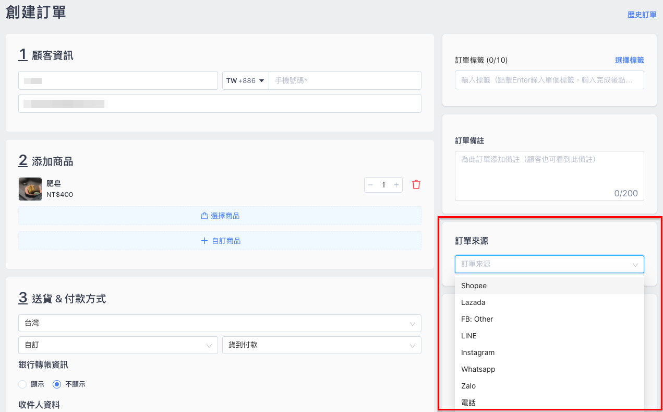Increase 肥皂 quantity with plus button
The image size is (663, 412).
(x=396, y=185)
